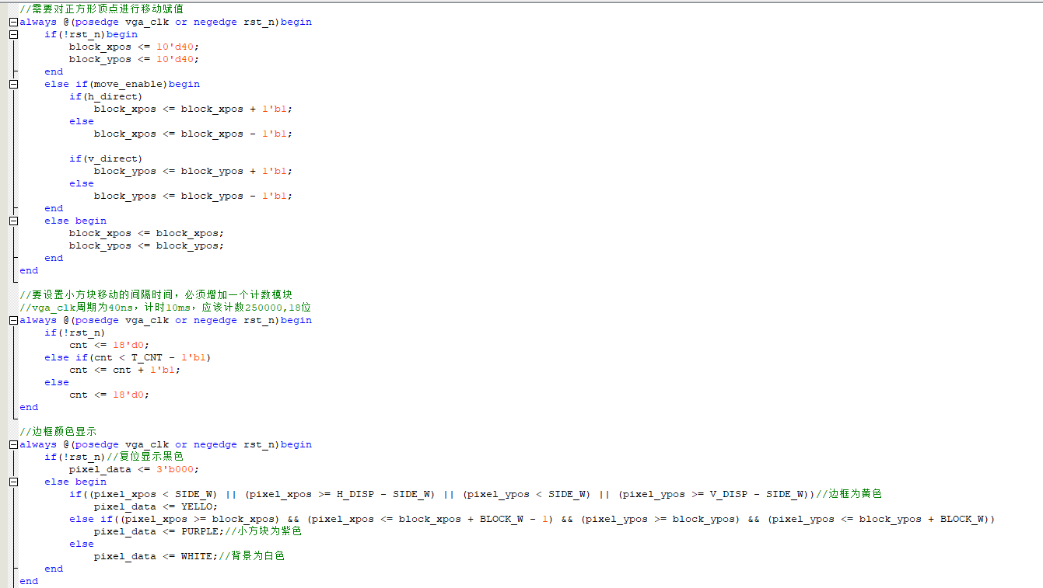Click line block_ypos <= block_ypos - 1'b1;
This screenshot has width=1043, height=588.
point(193,196)
